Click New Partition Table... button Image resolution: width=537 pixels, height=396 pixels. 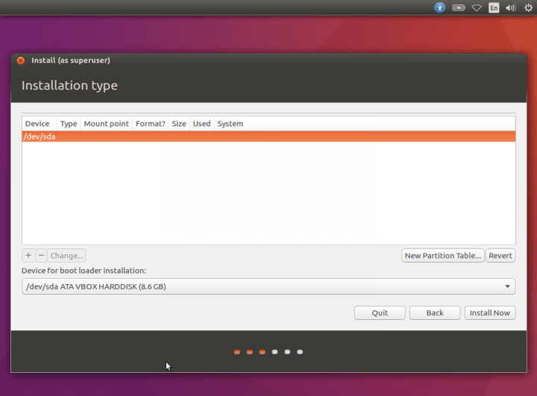[x=443, y=256]
